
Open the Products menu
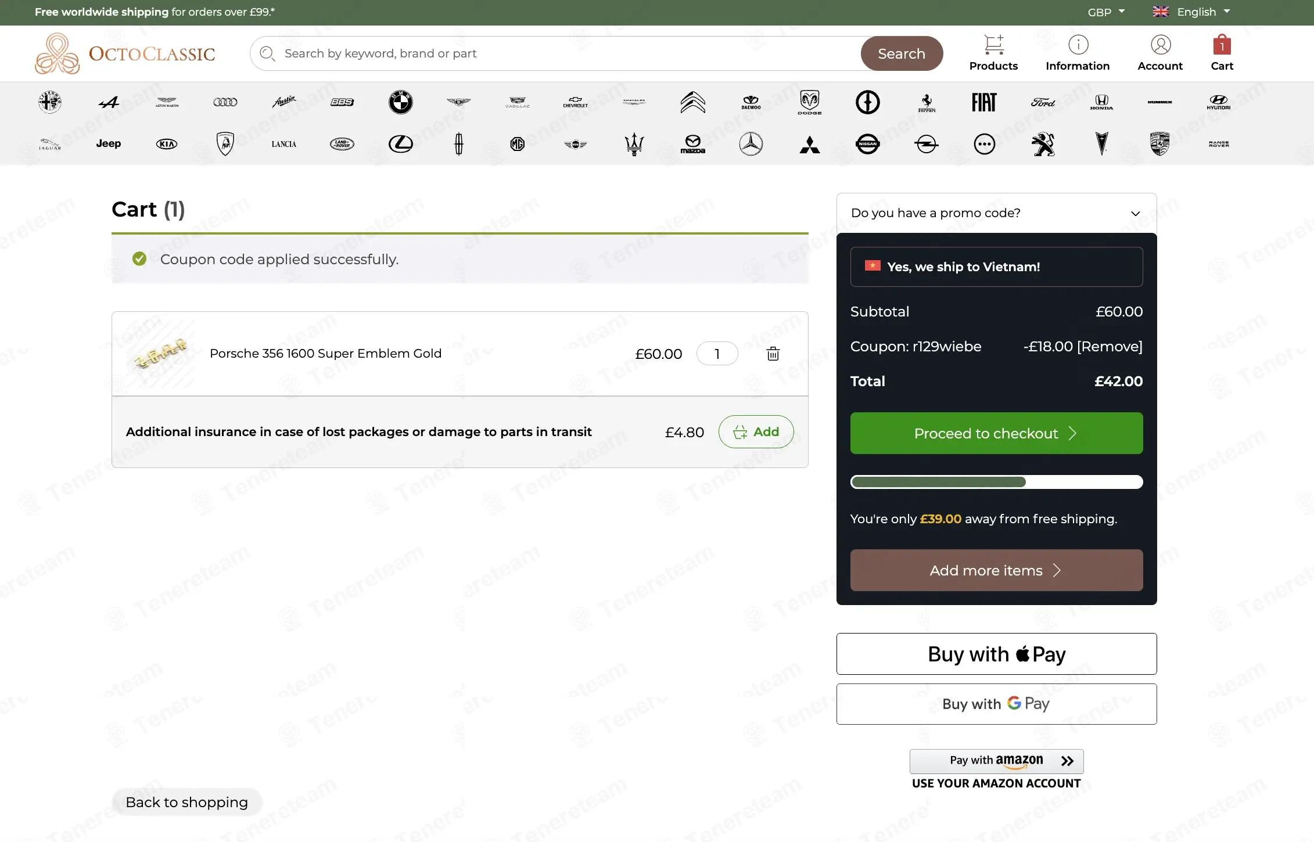click(993, 53)
